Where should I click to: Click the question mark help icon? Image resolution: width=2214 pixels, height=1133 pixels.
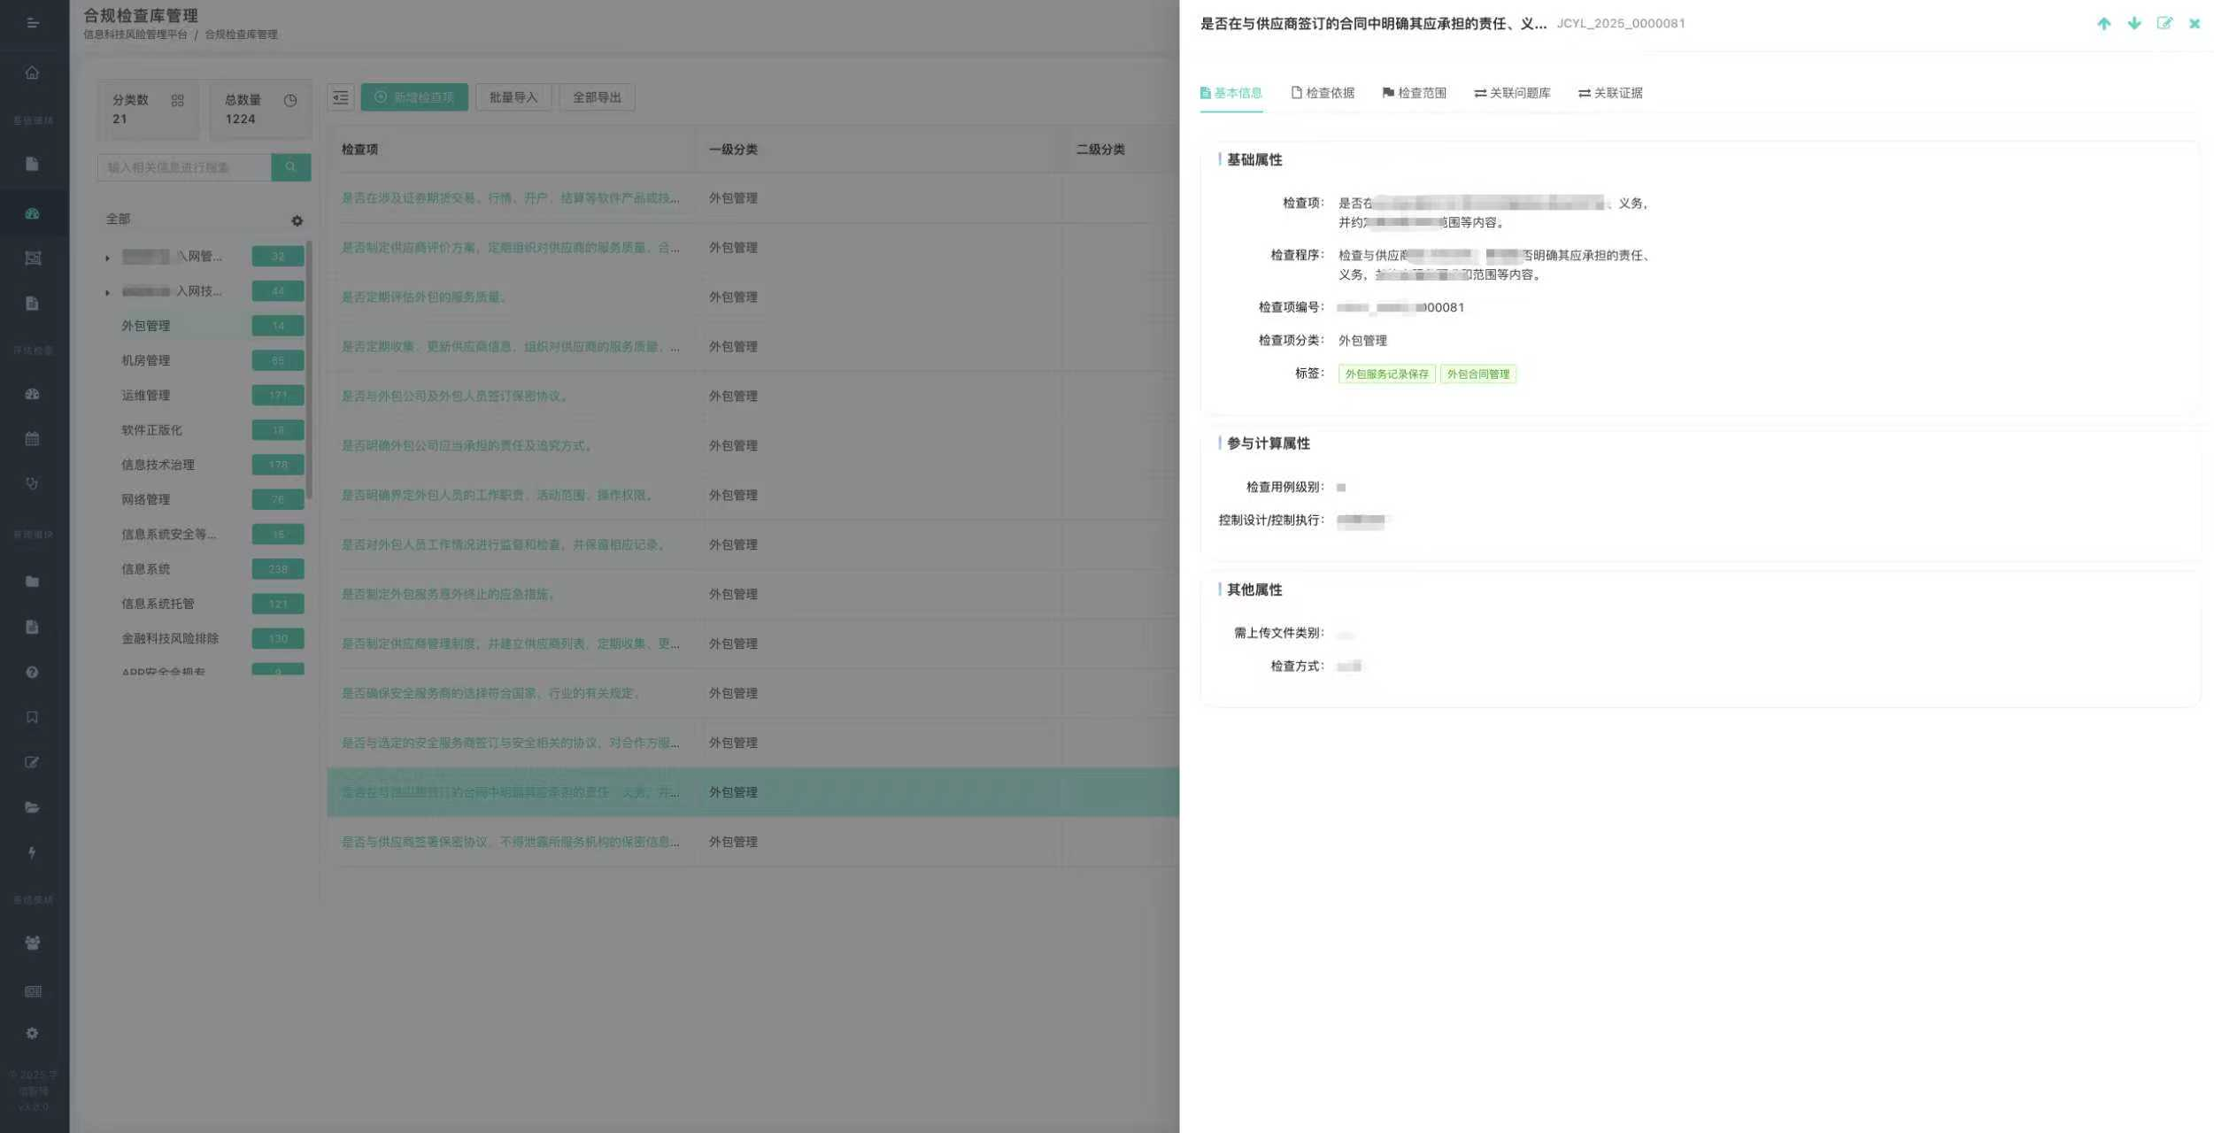click(x=32, y=673)
